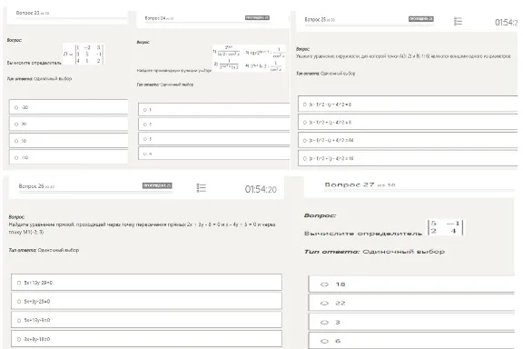Pick Question 25 circle answer ending in 64
The width and height of the screenshot is (523, 349).
coord(408,140)
